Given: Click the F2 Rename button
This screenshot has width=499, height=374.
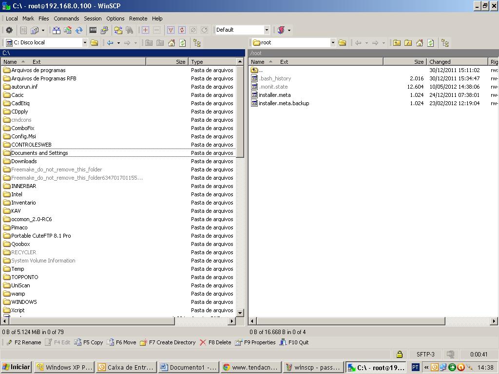Looking at the screenshot, I should [24, 342].
